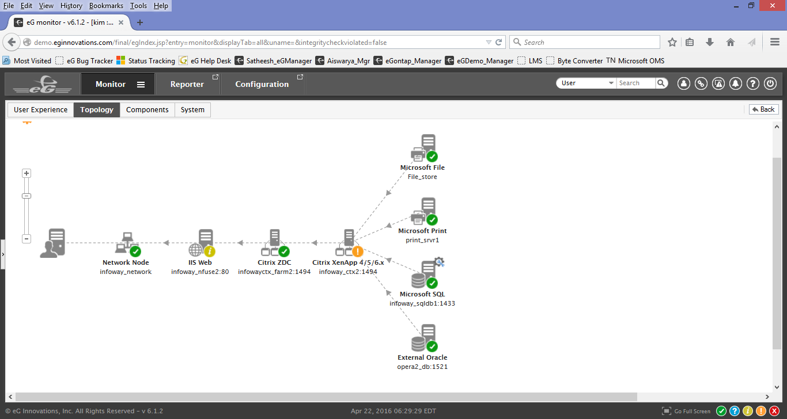Click the search magnifier icon in eG header
Viewport: 787px width, 419px height.
click(x=661, y=83)
